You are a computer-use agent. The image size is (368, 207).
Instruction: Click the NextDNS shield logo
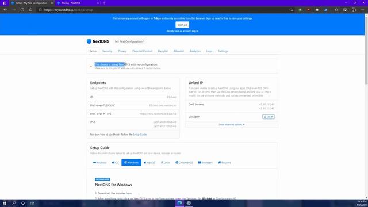point(89,41)
